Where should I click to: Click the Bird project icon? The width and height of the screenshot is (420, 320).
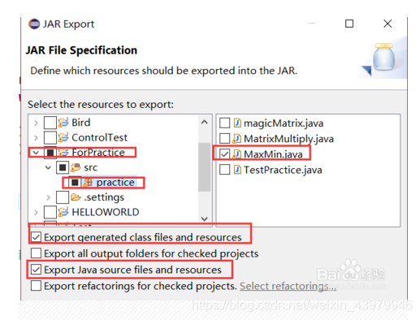63,123
